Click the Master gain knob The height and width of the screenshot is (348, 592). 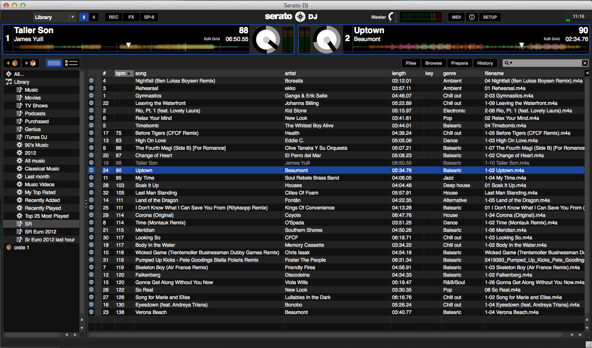point(392,17)
